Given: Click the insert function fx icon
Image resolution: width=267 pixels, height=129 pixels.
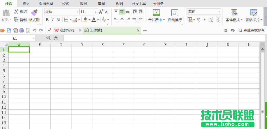Looking at the screenshot, I should 56,38.
